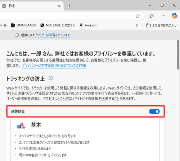Click the star icon in address bar
Screen dimensions: 180x161
(x=138, y=16)
